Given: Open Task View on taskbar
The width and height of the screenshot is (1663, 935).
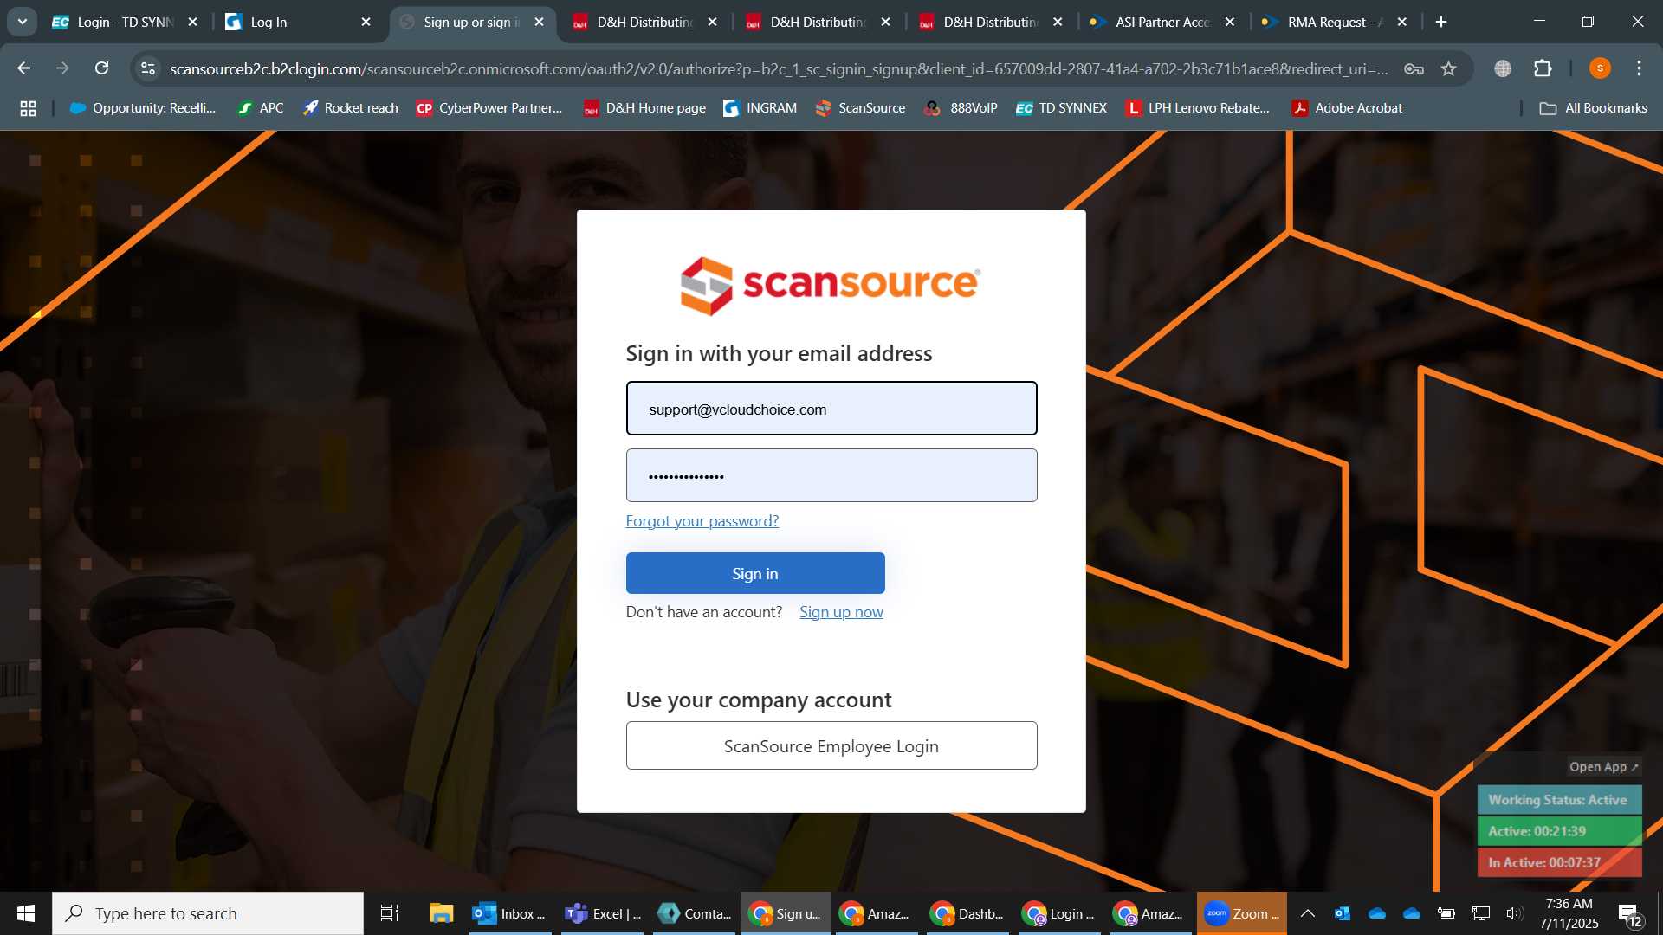Looking at the screenshot, I should pyautogui.click(x=390, y=913).
